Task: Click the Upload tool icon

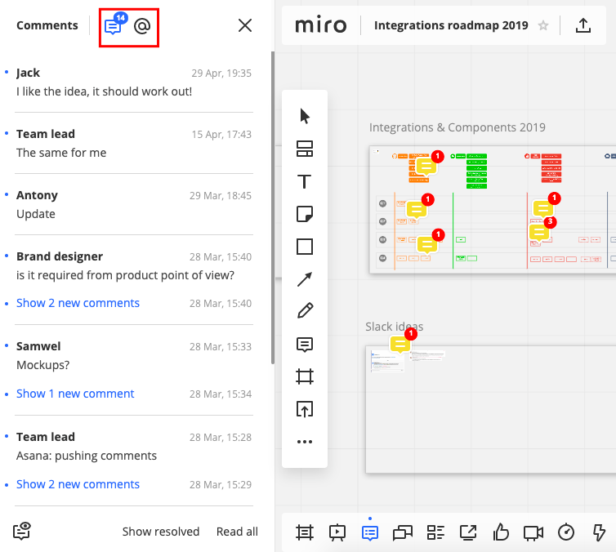Action: coord(305,409)
